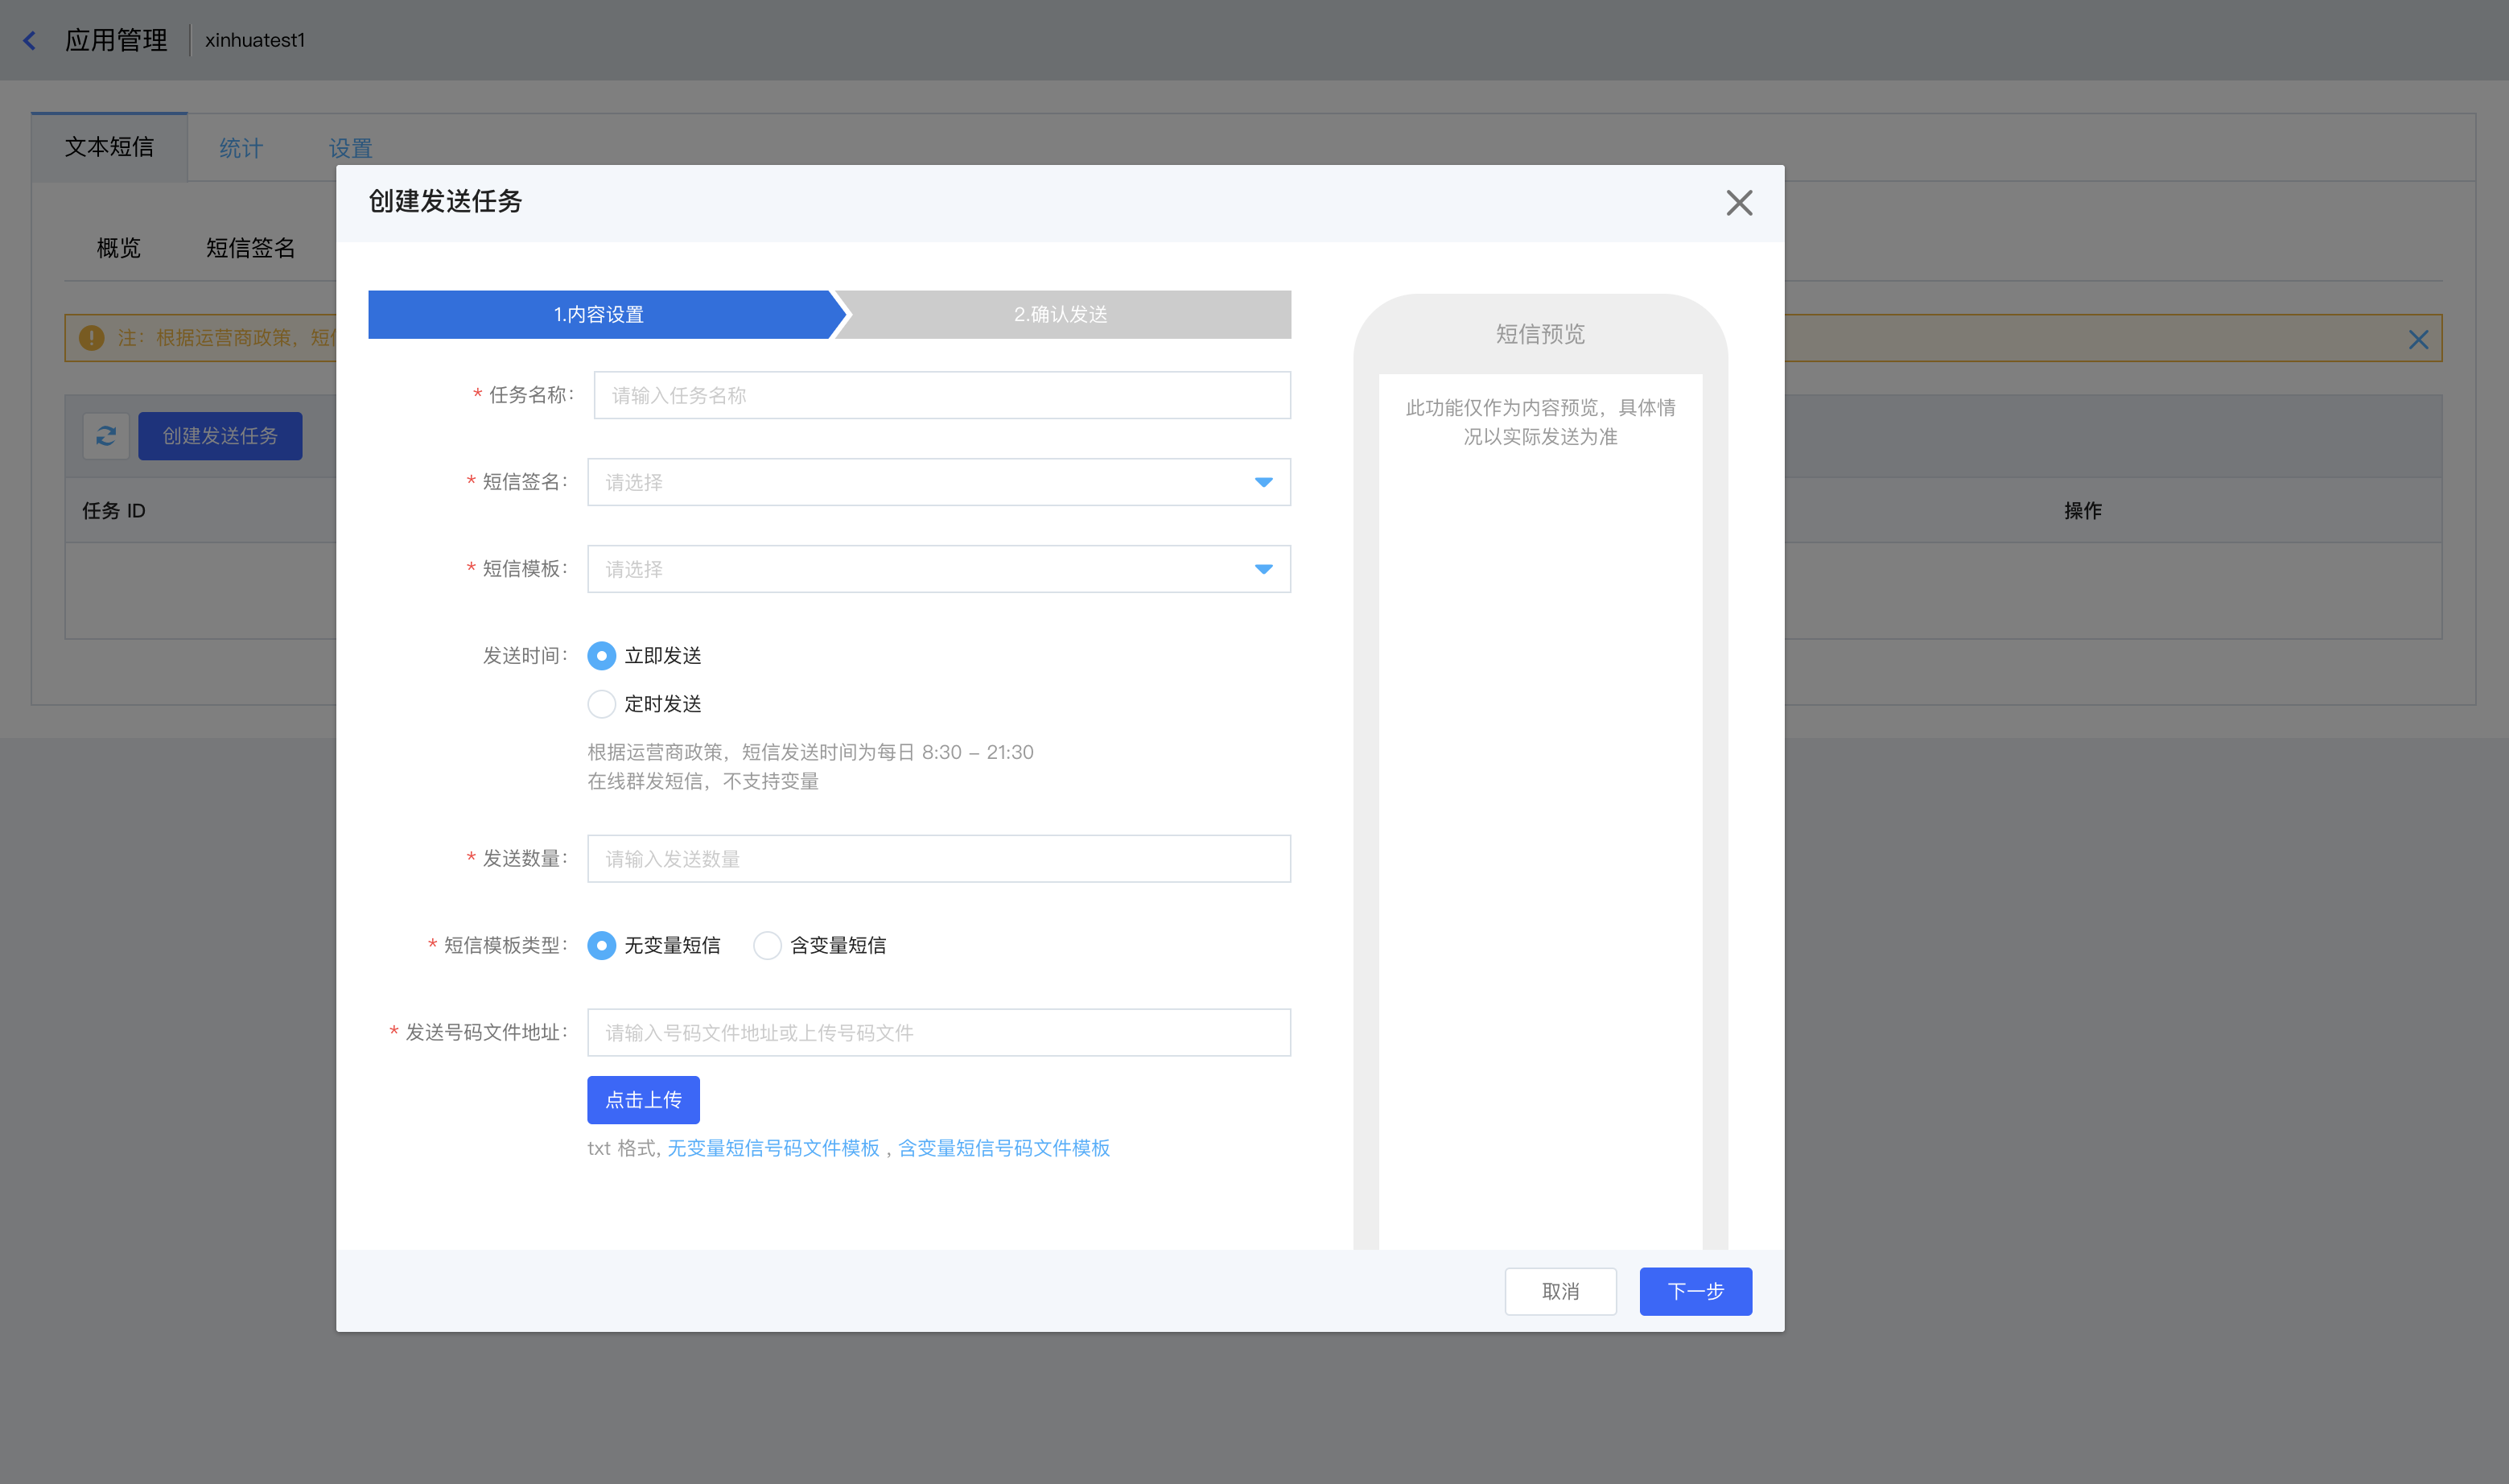Click the warning icon in the notice banner
The height and width of the screenshot is (1484, 2509).
pyautogui.click(x=92, y=338)
